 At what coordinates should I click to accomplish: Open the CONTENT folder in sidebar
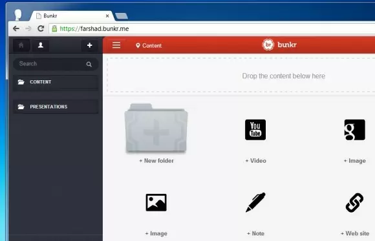[56, 82]
